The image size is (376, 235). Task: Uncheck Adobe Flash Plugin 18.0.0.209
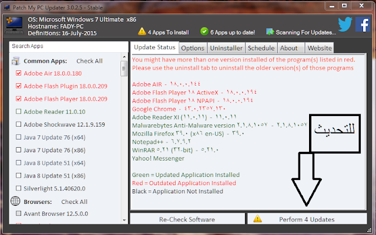pyautogui.click(x=18, y=86)
